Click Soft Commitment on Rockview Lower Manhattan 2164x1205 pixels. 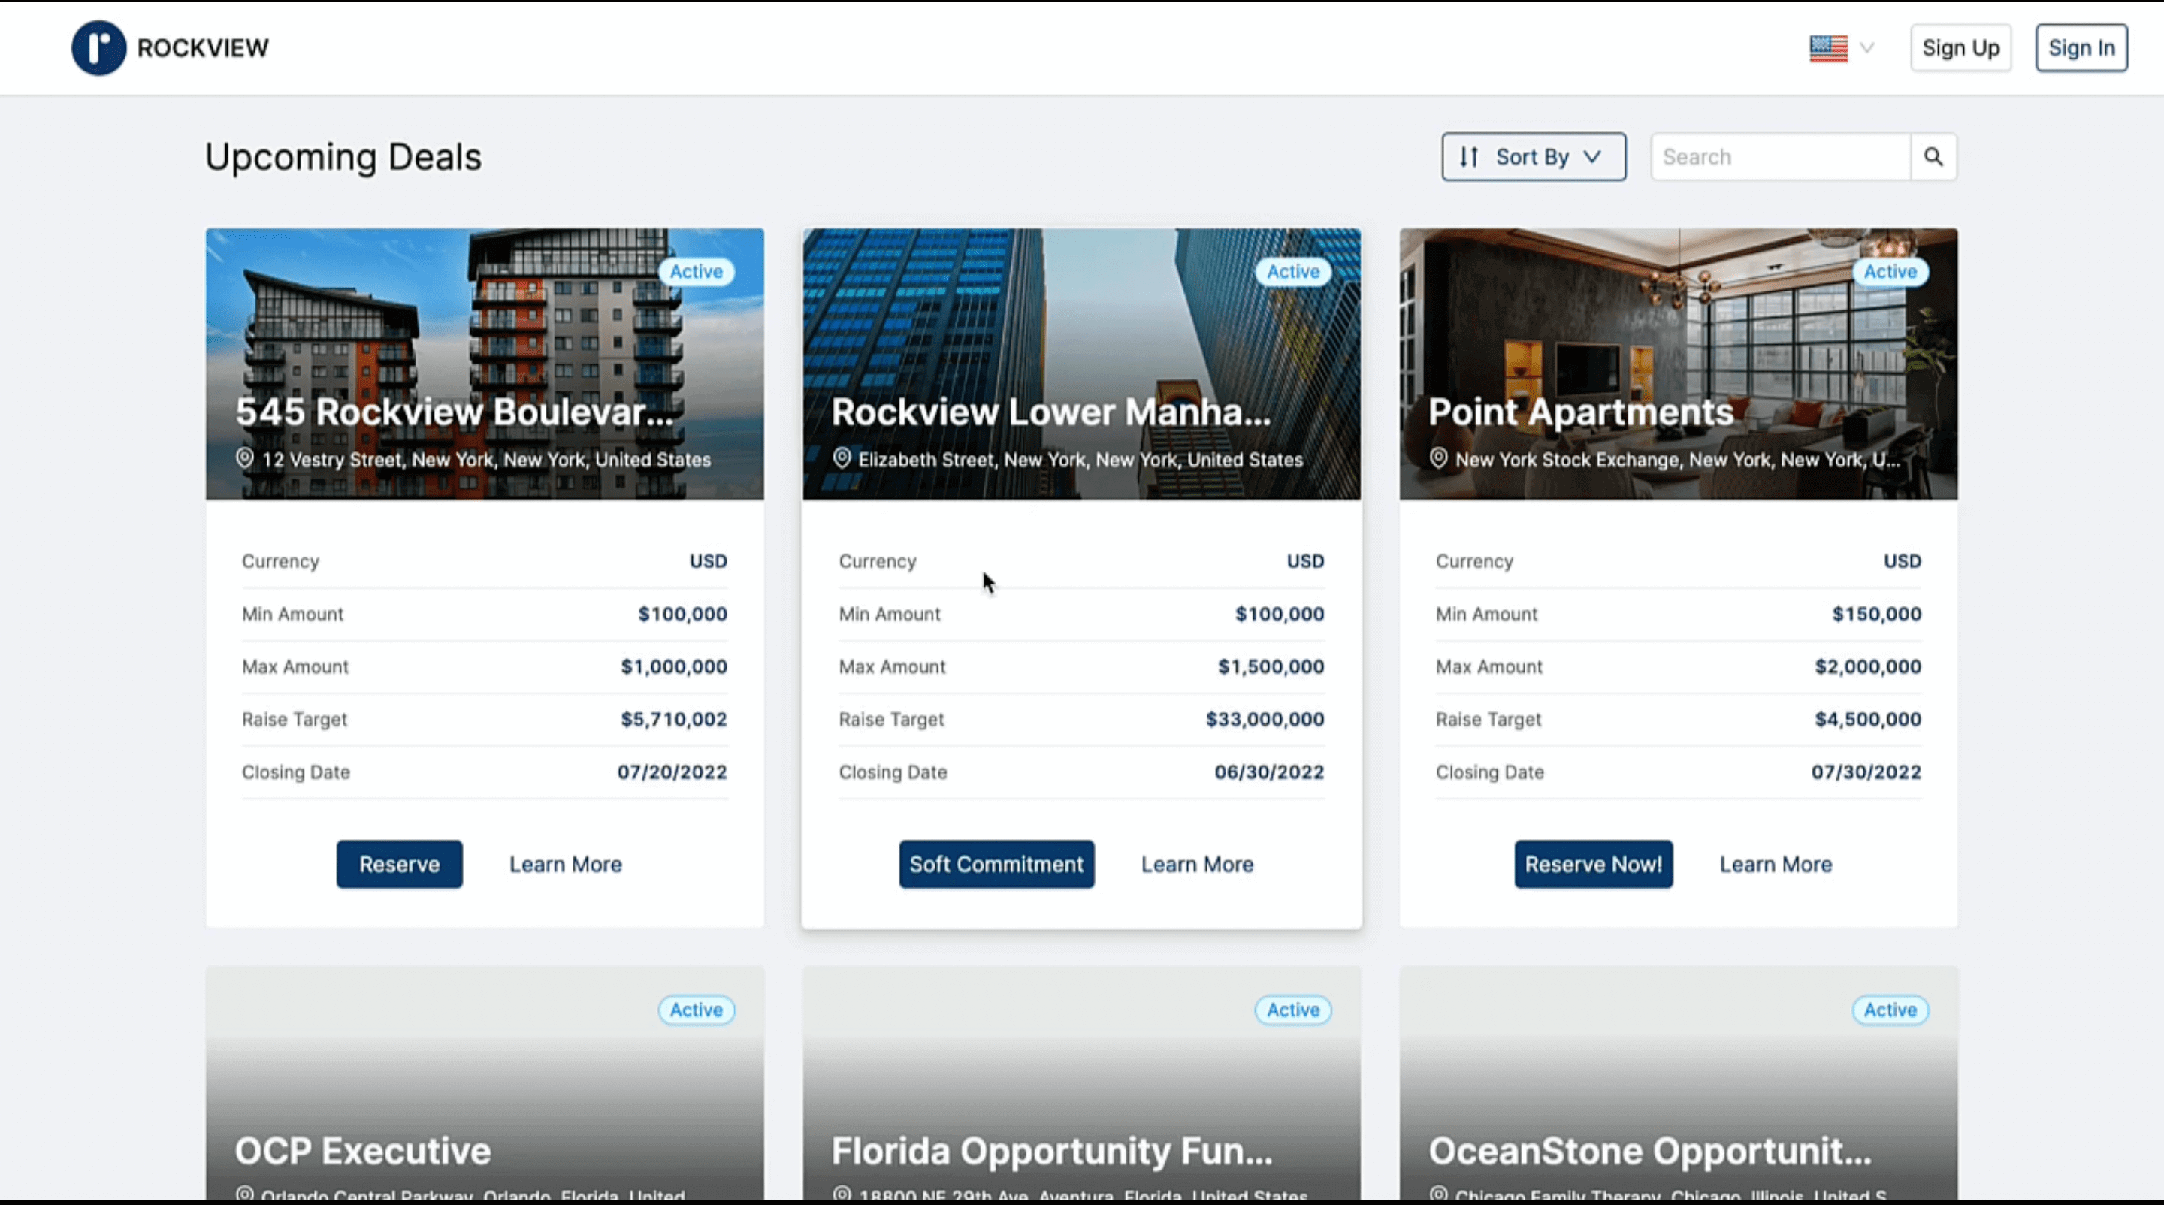(996, 864)
